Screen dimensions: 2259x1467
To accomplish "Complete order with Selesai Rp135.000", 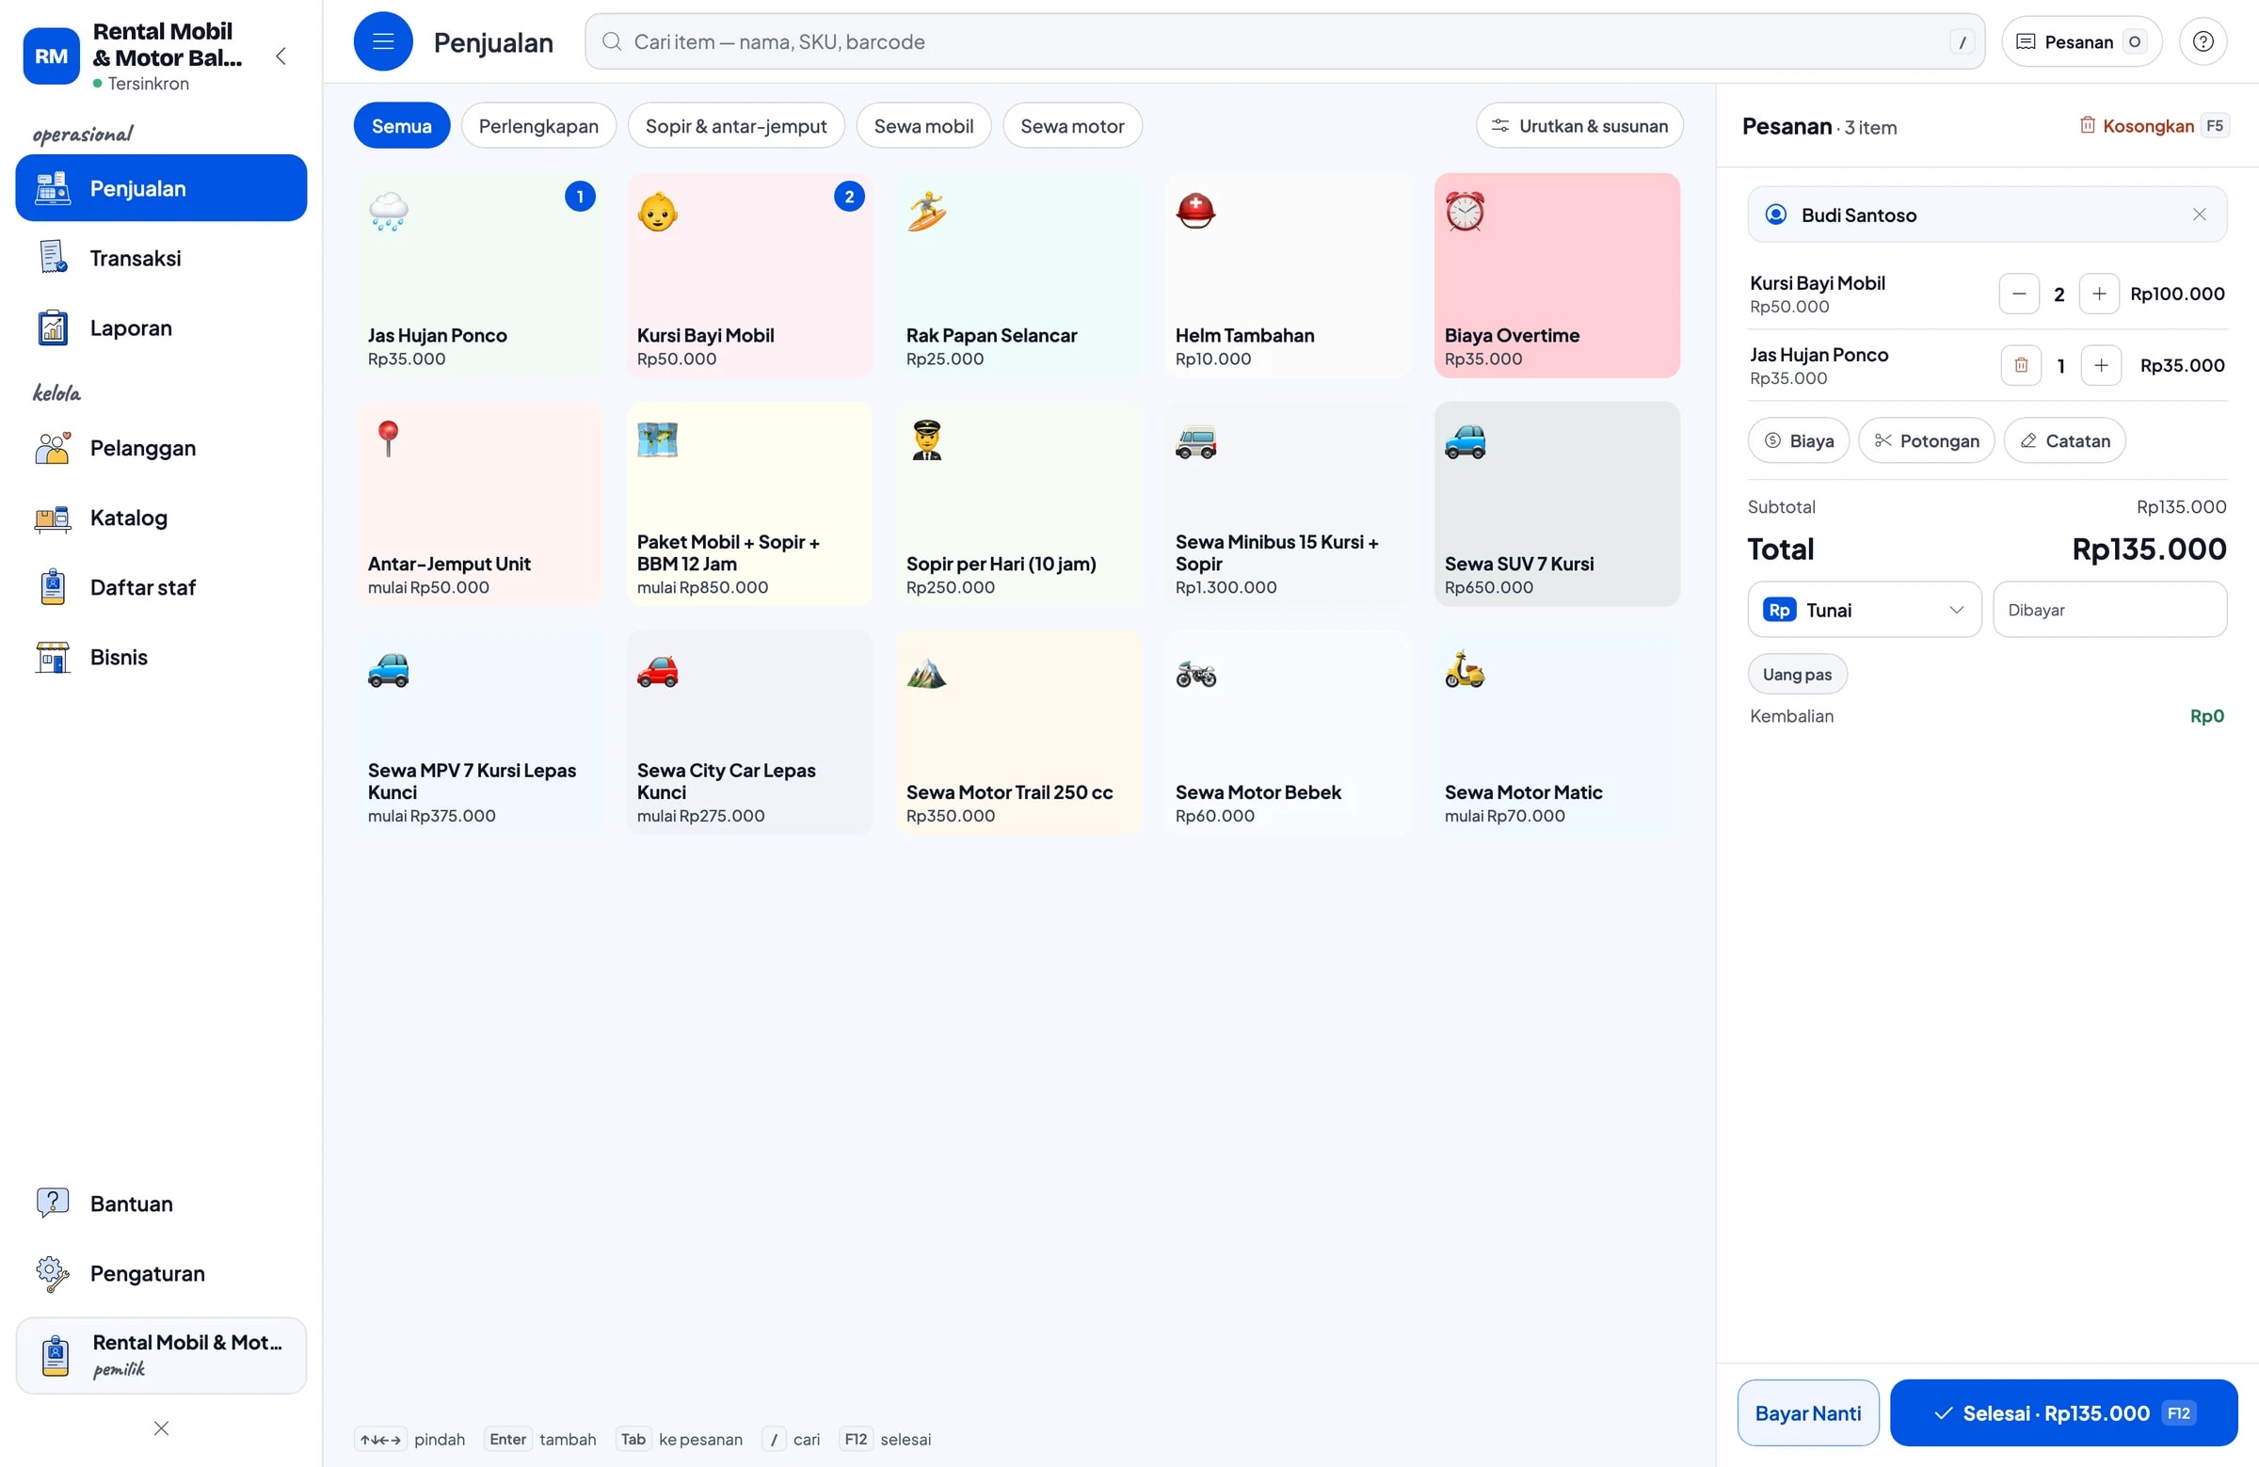I will pyautogui.click(x=2063, y=1413).
